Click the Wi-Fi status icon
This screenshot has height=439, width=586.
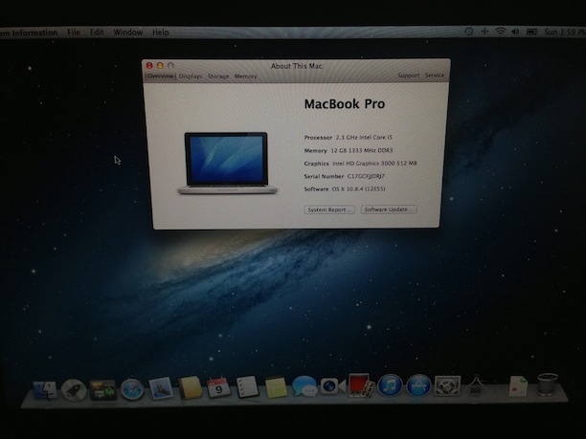click(499, 32)
